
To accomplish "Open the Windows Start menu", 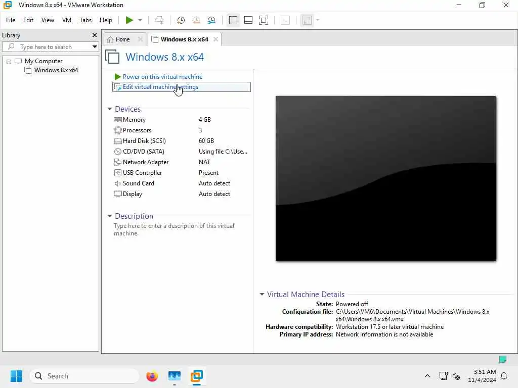I will tap(16, 376).
